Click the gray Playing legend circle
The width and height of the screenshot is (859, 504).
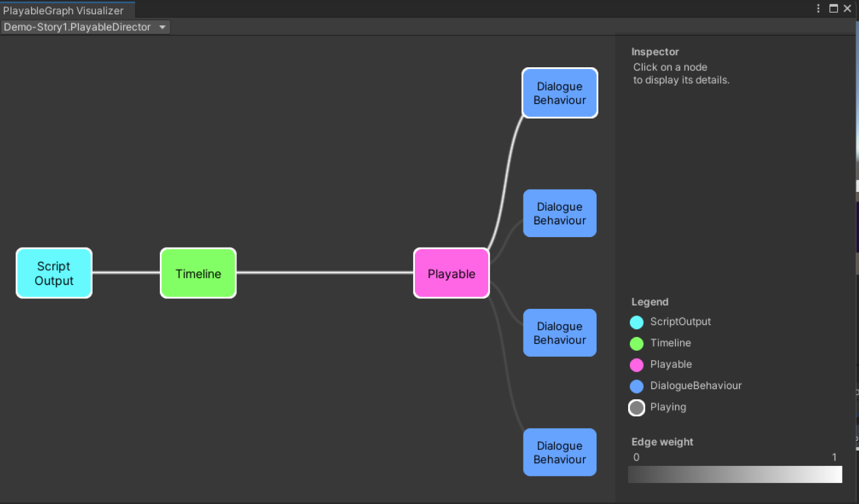pos(636,408)
